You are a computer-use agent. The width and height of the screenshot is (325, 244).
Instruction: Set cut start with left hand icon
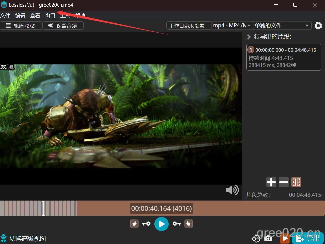134,224
